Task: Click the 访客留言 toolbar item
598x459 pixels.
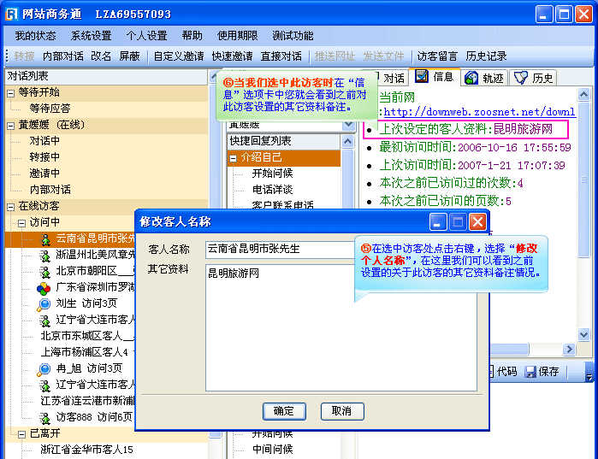Action: coord(436,56)
